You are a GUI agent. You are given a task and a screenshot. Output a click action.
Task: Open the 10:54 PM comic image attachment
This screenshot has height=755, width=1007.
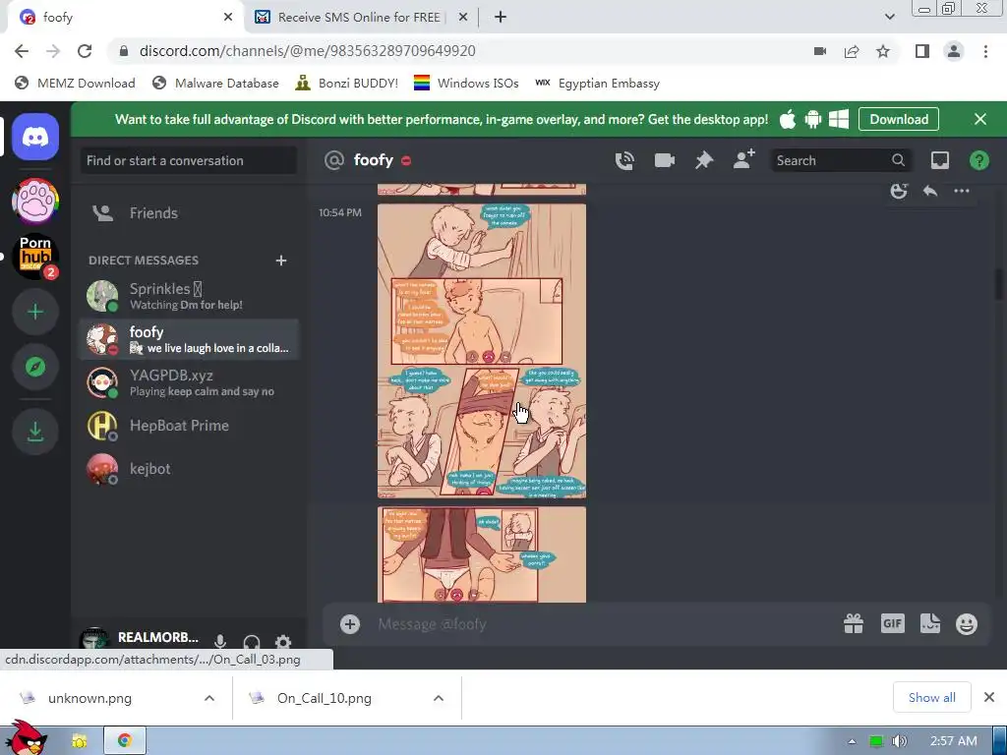[482, 351]
